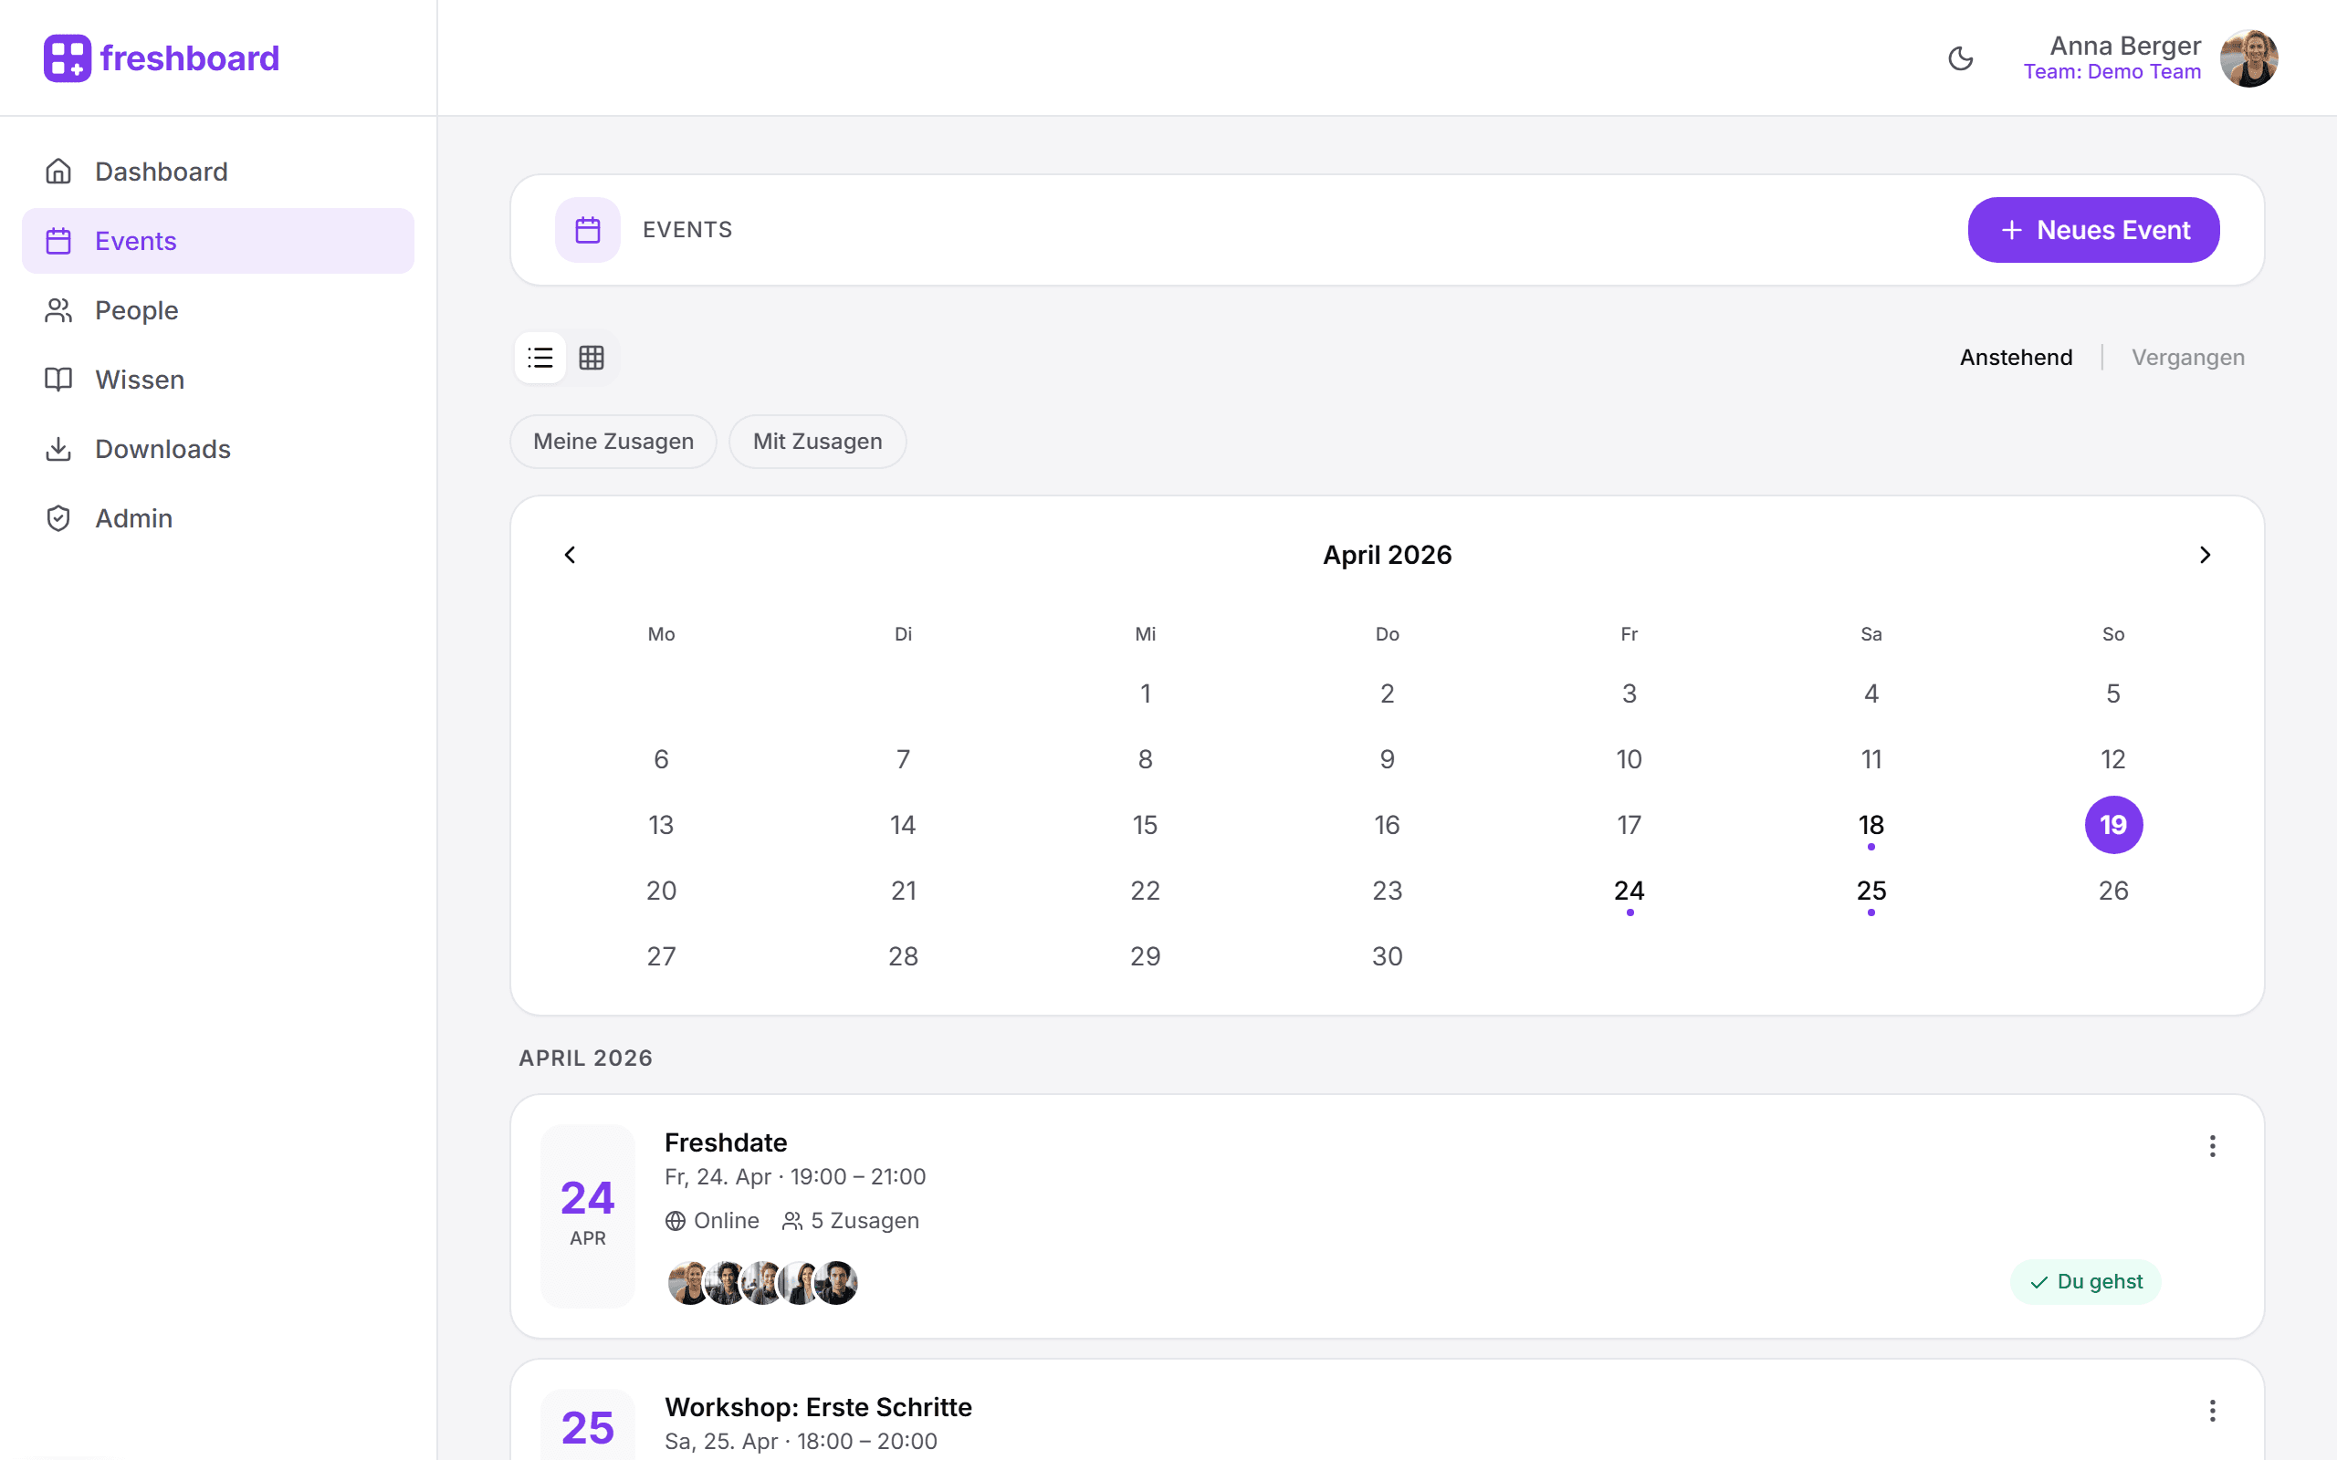This screenshot has height=1460, width=2337.
Task: Open Admin in the sidebar
Action: pos(218,518)
